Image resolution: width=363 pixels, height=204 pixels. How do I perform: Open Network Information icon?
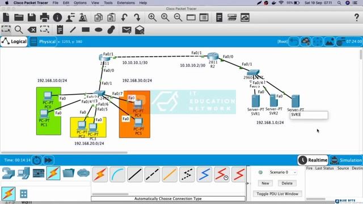click(x=57, y=18)
